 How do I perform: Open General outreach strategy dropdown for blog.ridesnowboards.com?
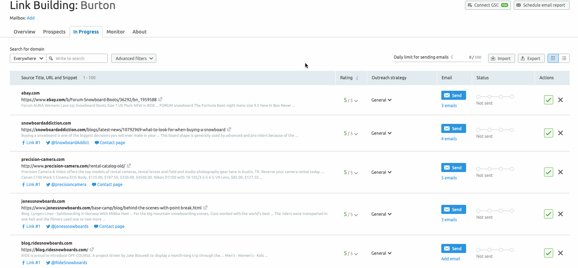(381, 253)
